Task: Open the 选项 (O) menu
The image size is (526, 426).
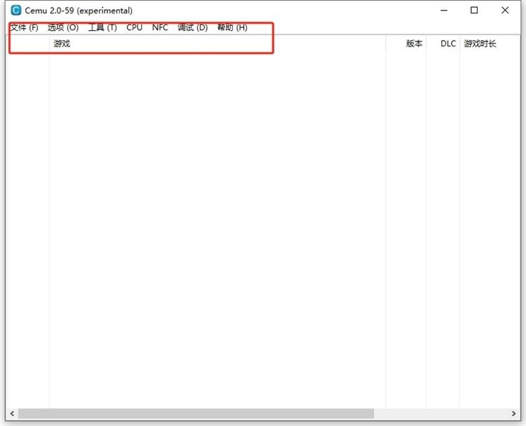Action: pos(62,27)
